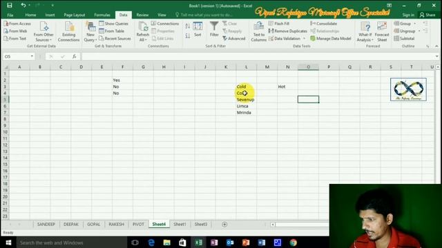
Task: Open Edge browser from taskbar
Action: coord(151,242)
